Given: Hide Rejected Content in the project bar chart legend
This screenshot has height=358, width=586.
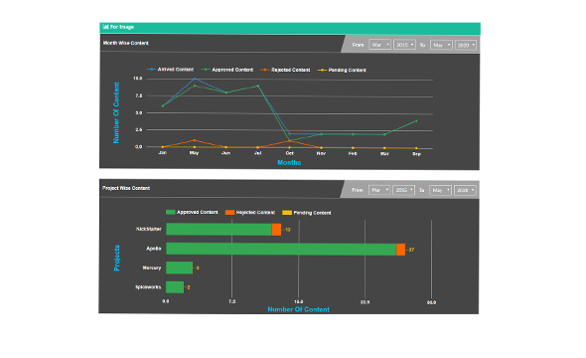Looking at the screenshot, I should point(229,213).
